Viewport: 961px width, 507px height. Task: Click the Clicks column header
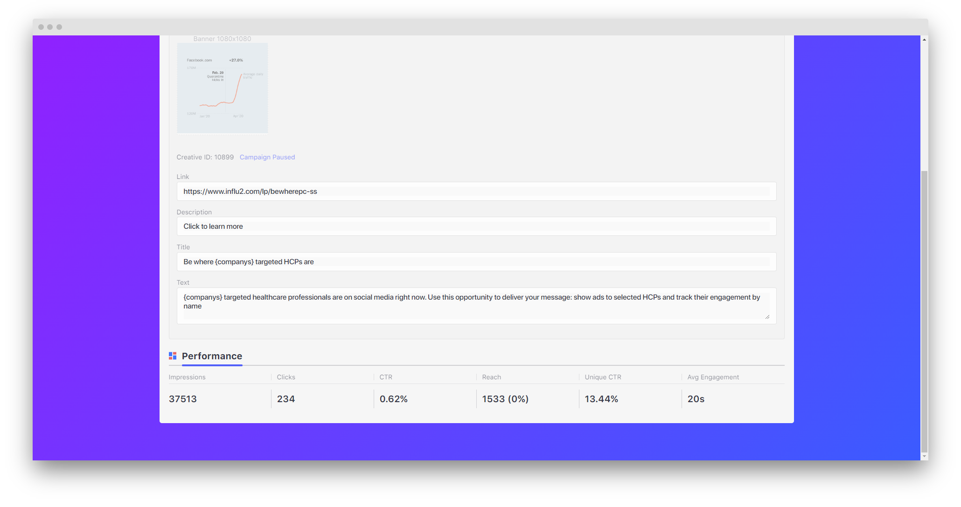(286, 377)
